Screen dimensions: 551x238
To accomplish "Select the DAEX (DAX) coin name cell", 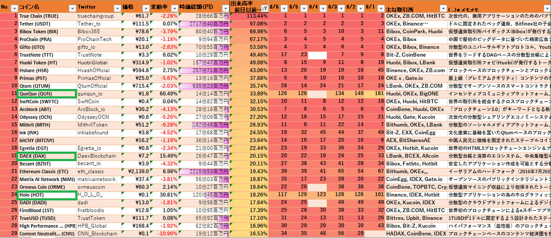I will (47, 156).
